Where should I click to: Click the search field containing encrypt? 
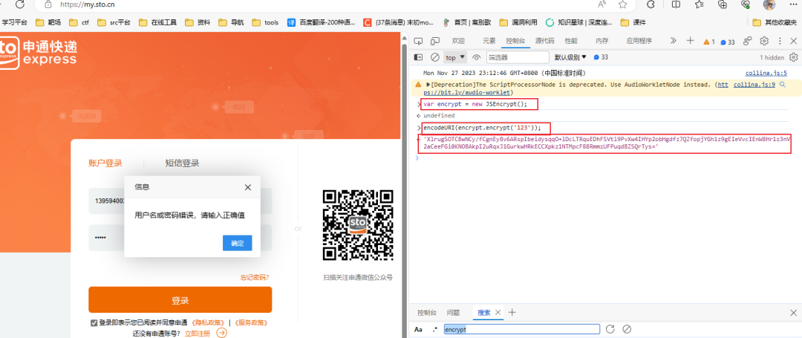click(x=522, y=329)
